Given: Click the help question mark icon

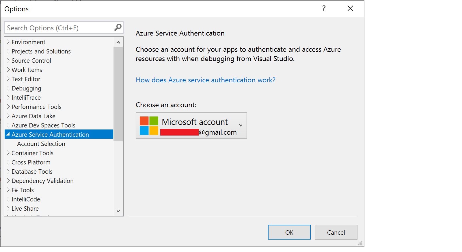Looking at the screenshot, I should tap(324, 9).
